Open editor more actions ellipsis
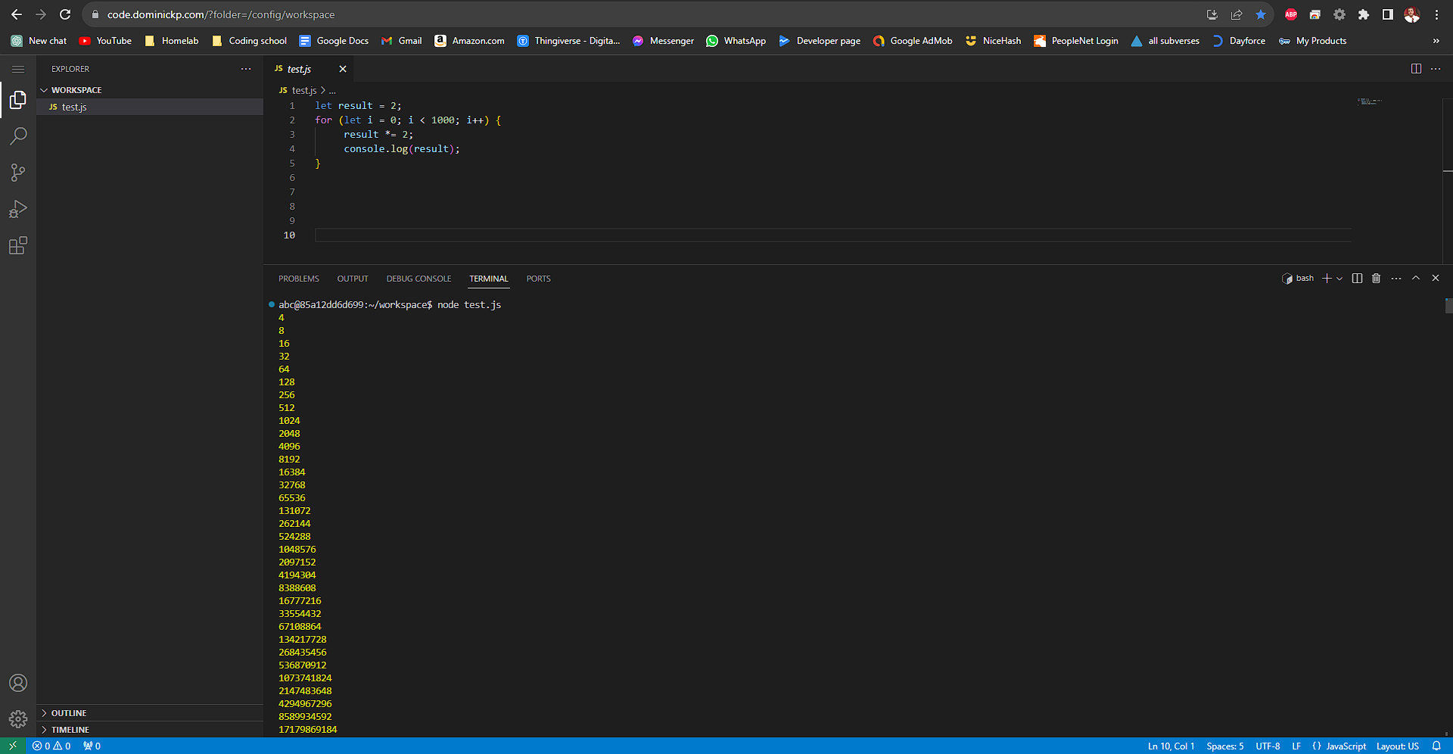 pyautogui.click(x=1436, y=69)
